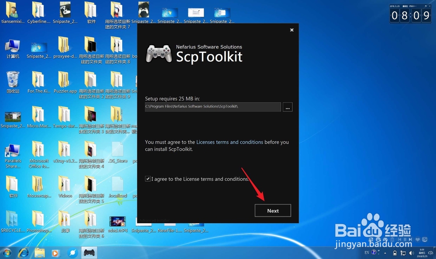Select the Videos folder
Image resolution: width=436 pixels, height=259 pixels.
(65, 187)
